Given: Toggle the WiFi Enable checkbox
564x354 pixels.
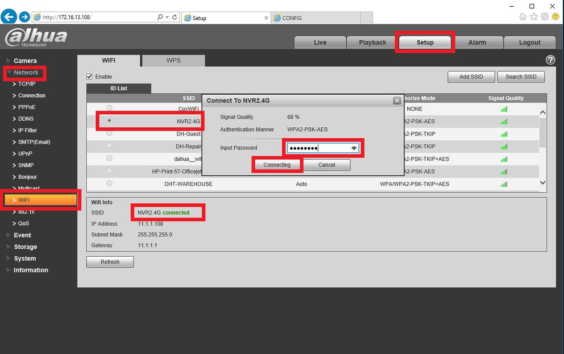Looking at the screenshot, I should coord(89,77).
